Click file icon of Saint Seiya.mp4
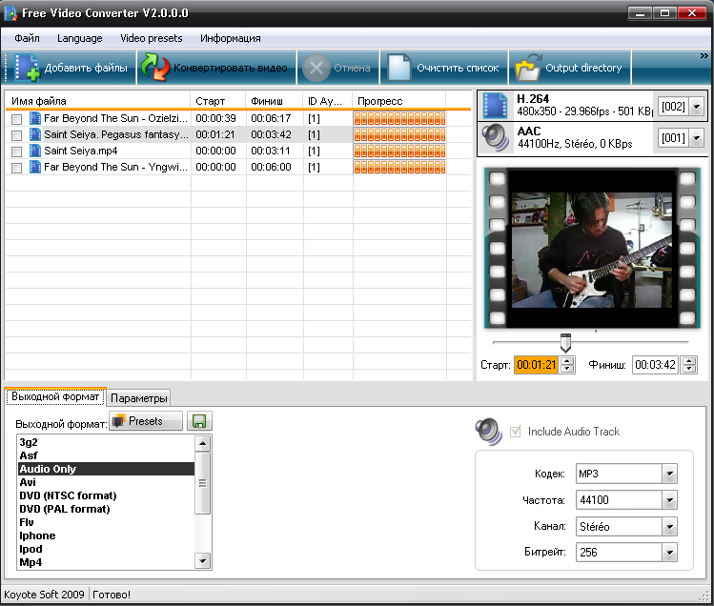The image size is (714, 606). (x=34, y=151)
